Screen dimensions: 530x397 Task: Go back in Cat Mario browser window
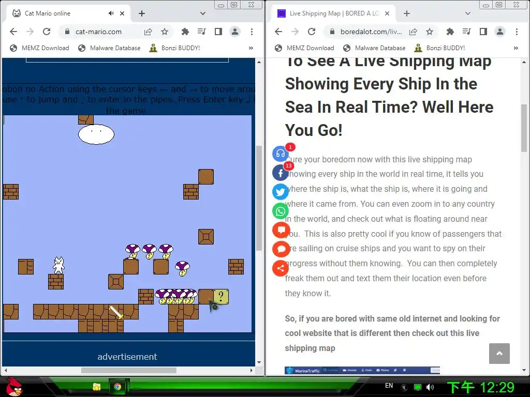[x=13, y=32]
